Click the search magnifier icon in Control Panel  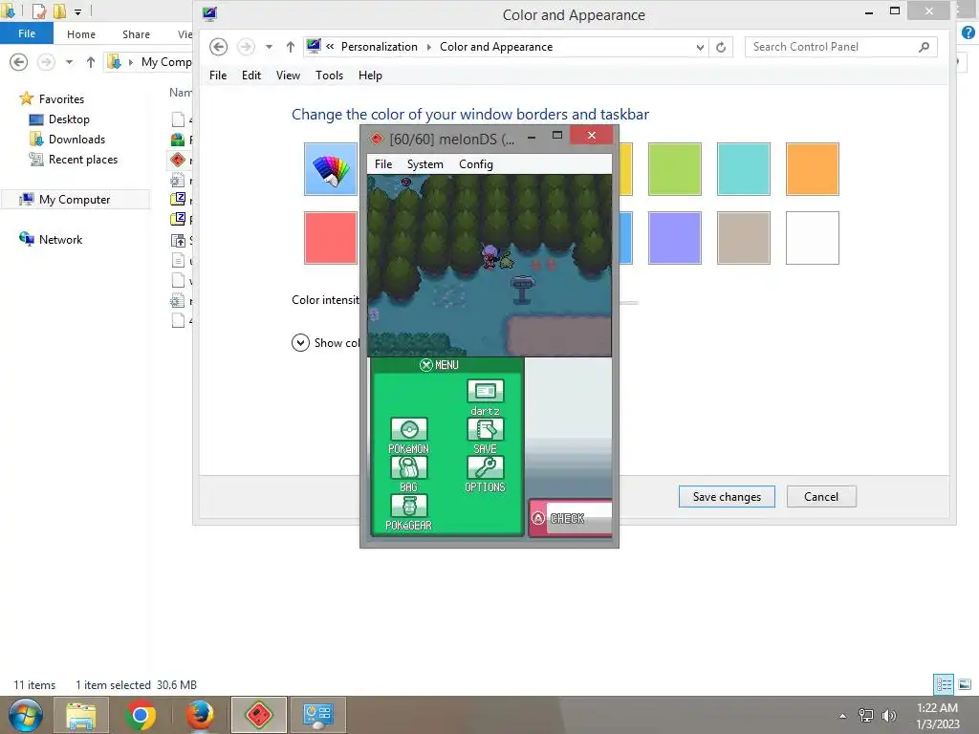point(925,47)
